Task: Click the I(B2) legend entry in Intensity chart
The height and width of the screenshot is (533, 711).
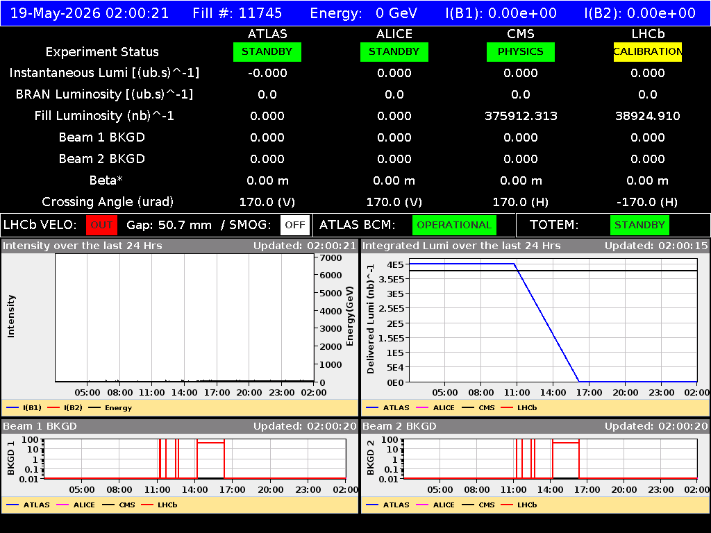Action: pos(65,407)
